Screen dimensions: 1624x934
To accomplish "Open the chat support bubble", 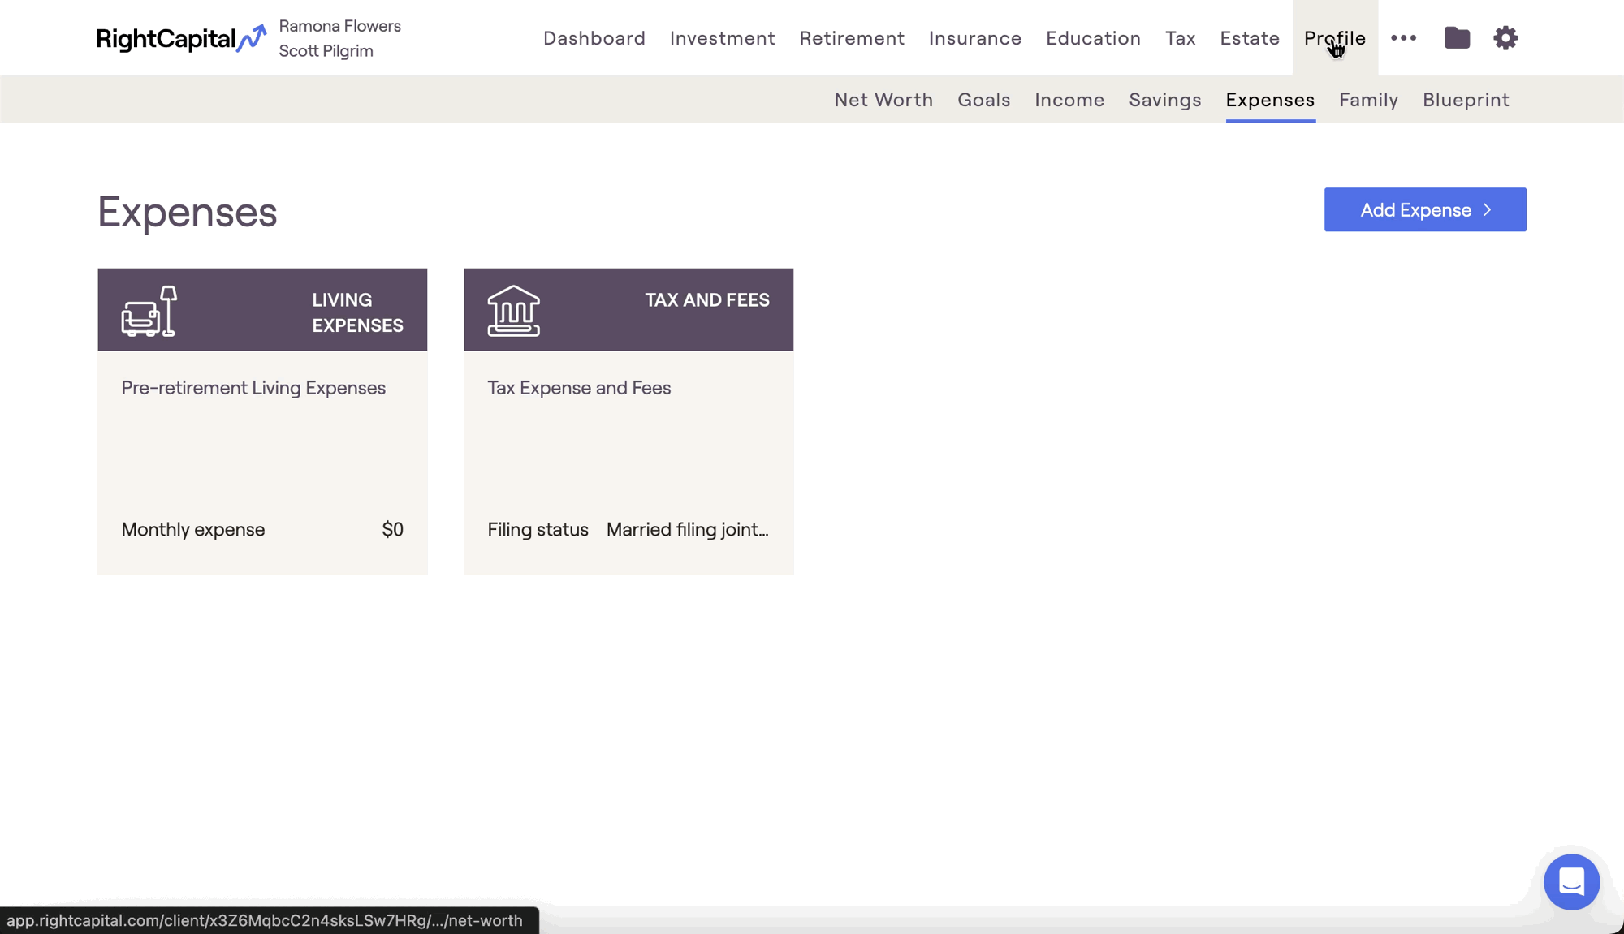I will click(x=1571, y=882).
